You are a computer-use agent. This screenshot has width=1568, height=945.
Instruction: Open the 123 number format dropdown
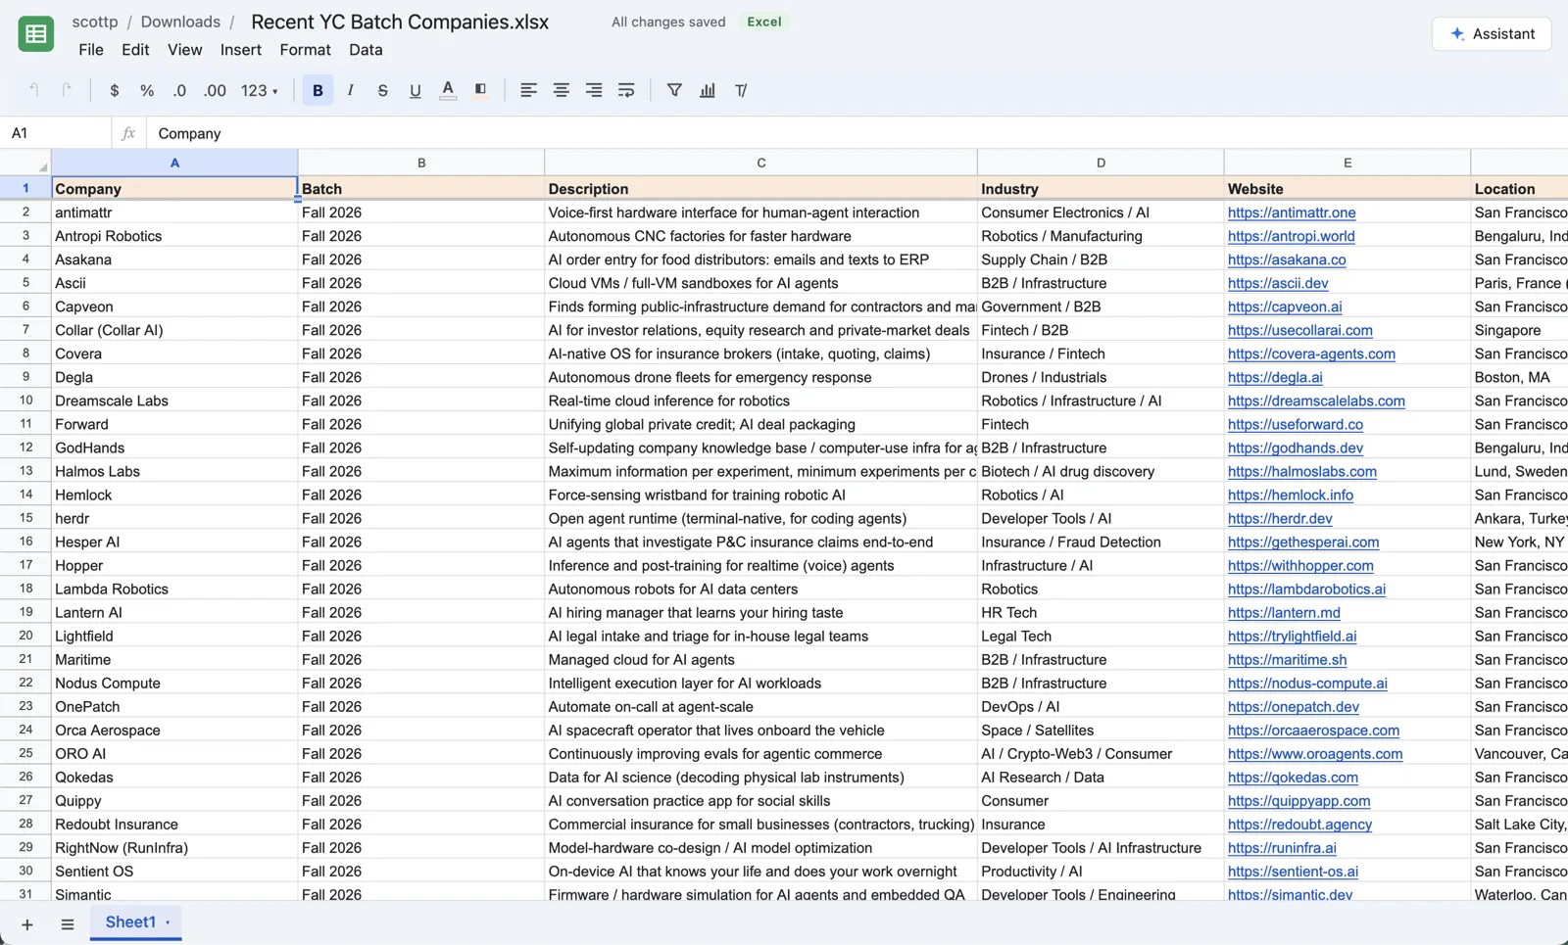[x=260, y=90]
